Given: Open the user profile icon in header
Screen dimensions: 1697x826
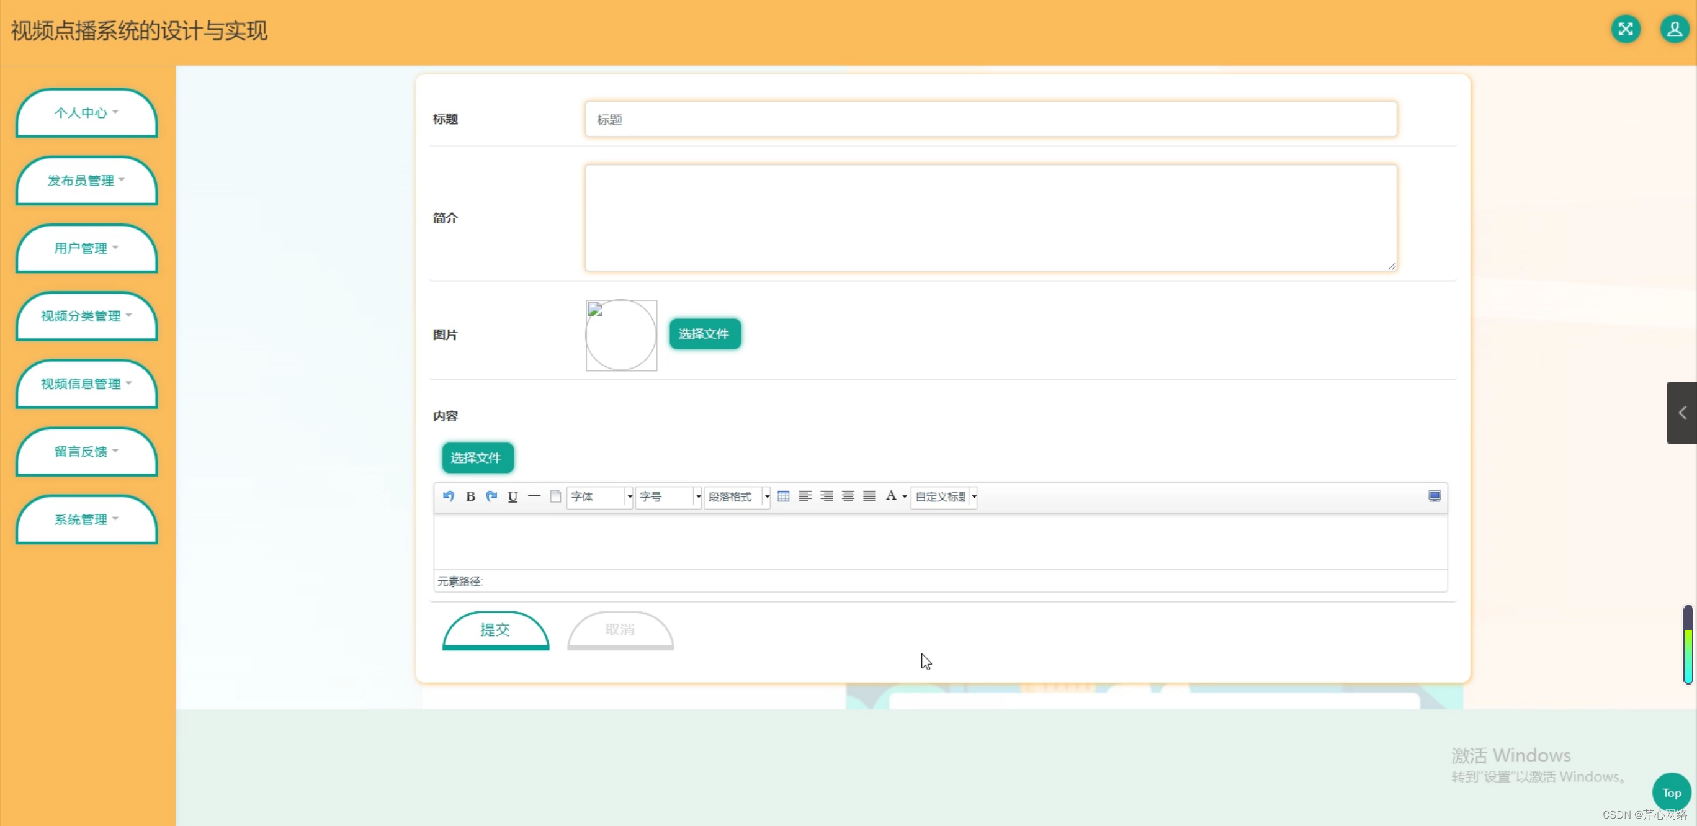Looking at the screenshot, I should click(x=1674, y=29).
